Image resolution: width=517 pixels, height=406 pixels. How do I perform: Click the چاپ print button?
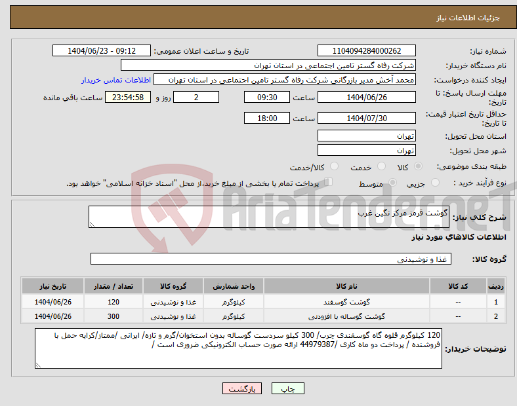[288, 388]
